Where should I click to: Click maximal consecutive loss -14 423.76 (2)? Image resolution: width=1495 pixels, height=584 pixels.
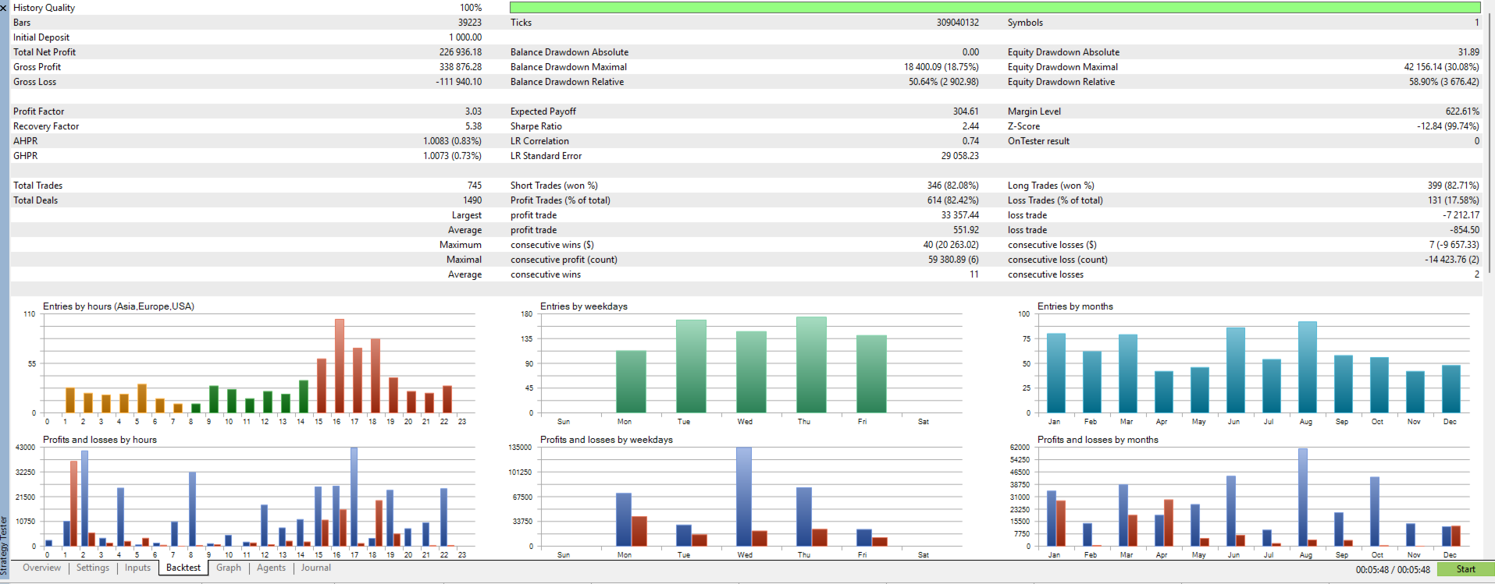[1452, 260]
